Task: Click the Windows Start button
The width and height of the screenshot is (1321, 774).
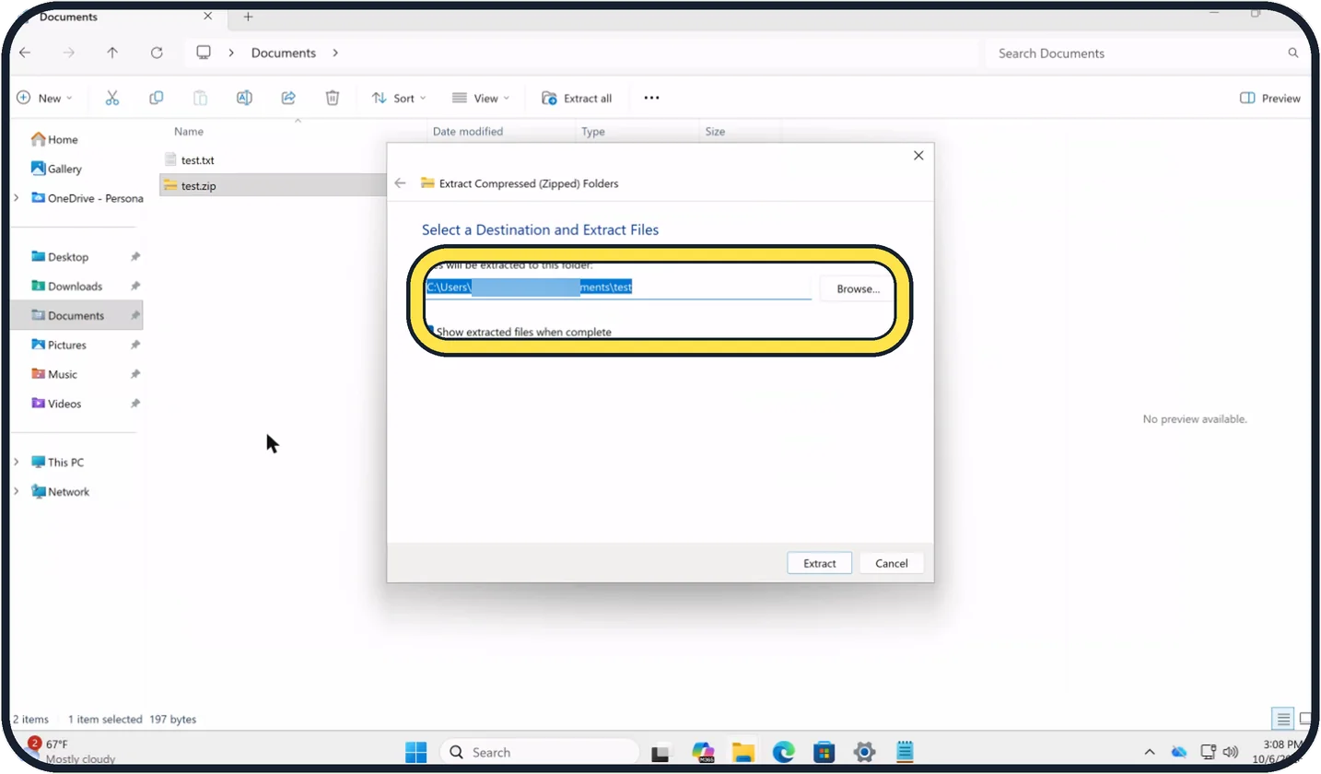Action: (x=416, y=752)
